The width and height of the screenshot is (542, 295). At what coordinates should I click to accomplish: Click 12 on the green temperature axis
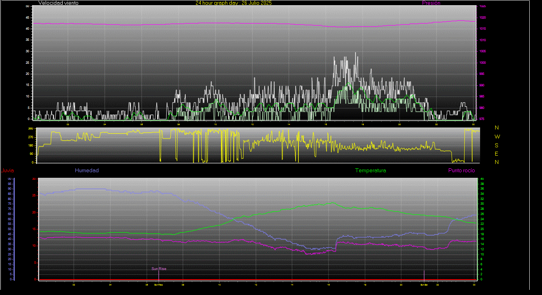click(482, 249)
